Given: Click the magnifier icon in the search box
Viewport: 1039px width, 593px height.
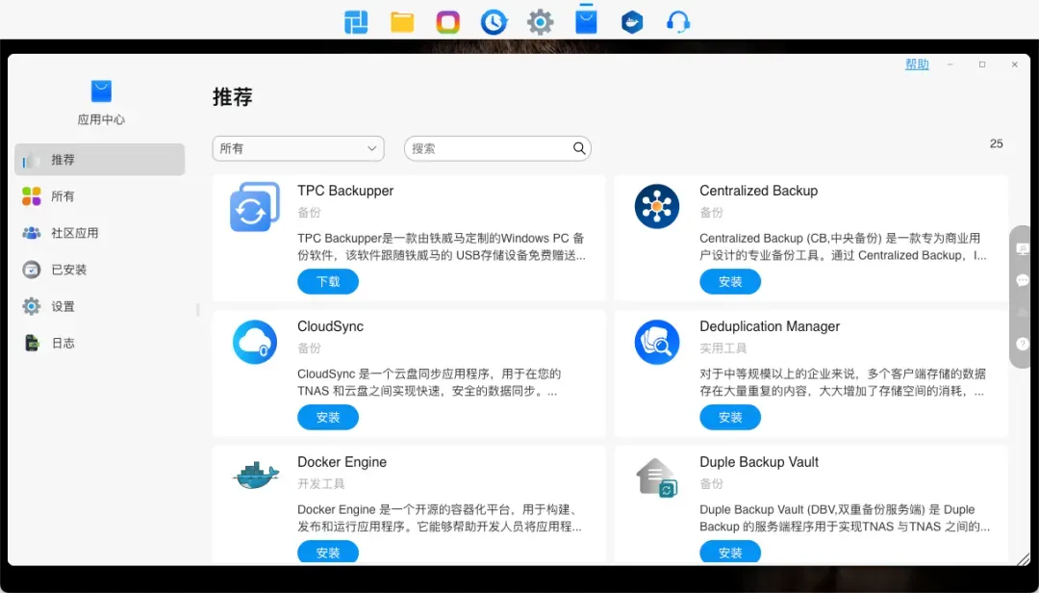Looking at the screenshot, I should click(579, 148).
